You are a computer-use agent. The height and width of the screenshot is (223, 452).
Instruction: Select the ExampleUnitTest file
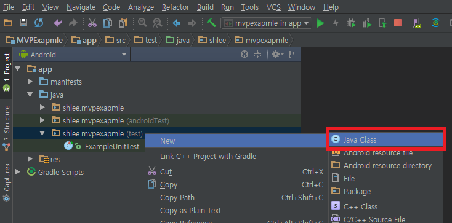(x=112, y=146)
